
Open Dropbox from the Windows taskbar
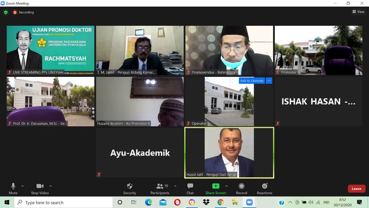206,202
